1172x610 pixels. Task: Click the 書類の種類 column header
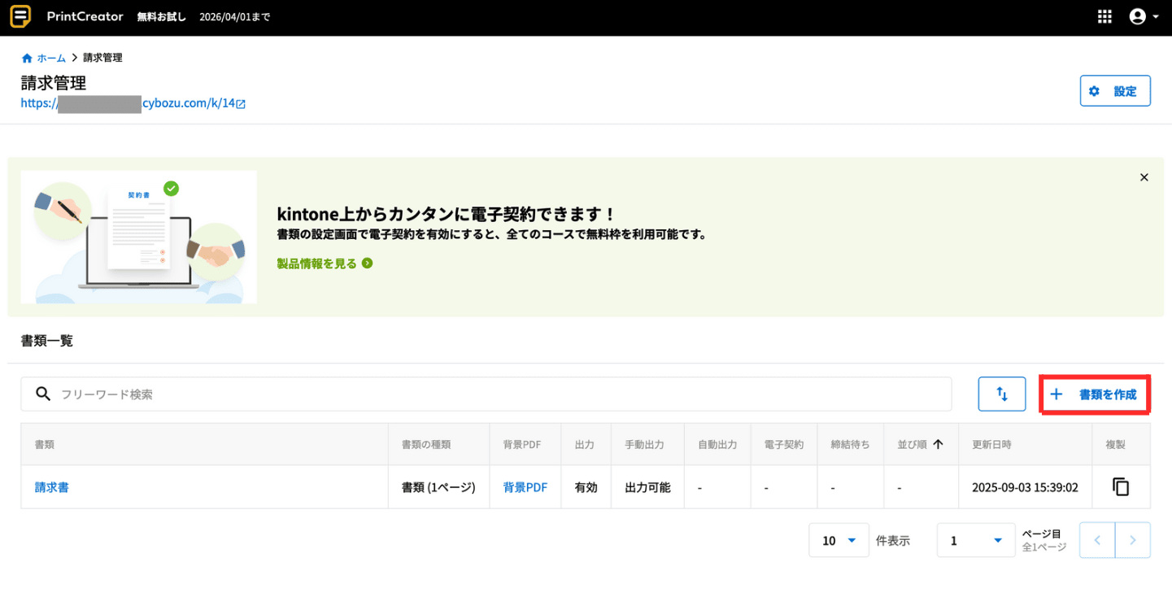point(439,445)
